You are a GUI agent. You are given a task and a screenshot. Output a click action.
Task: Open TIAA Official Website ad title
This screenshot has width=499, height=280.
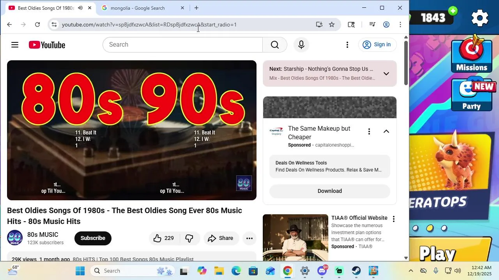(359, 218)
